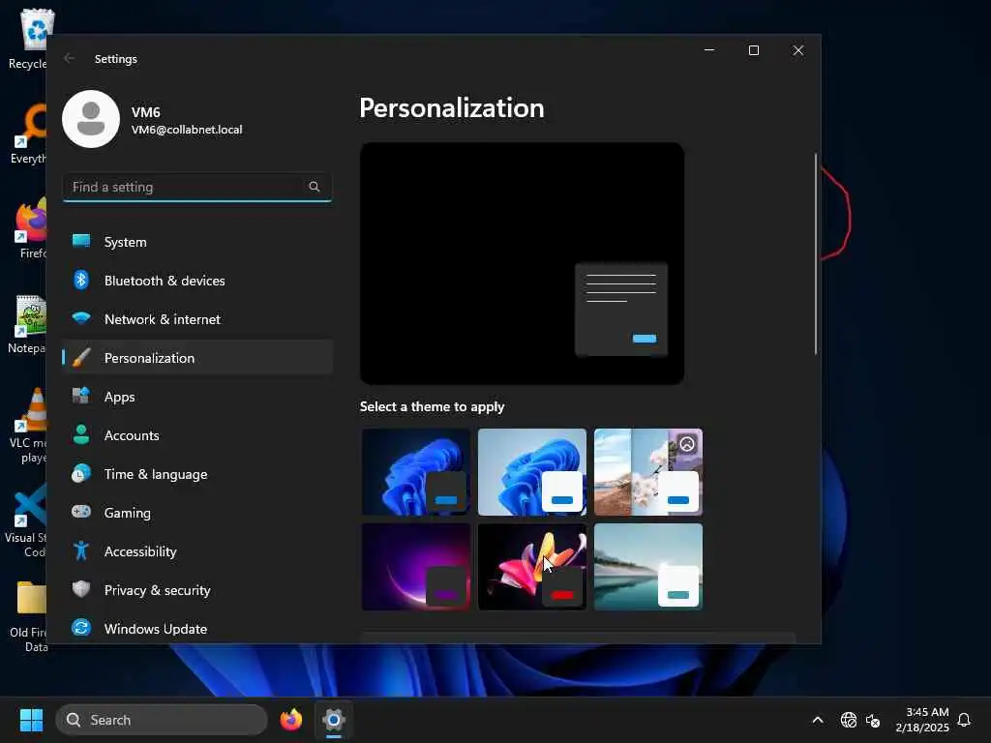Screen dimensions: 991x743
Task: Open Gaming settings page
Action: (x=197, y=513)
